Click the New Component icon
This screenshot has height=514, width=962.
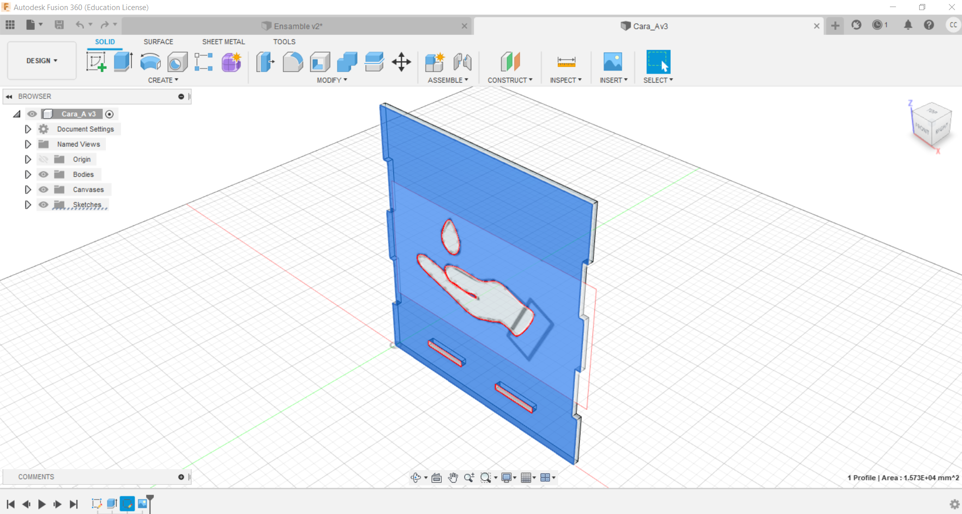click(x=435, y=62)
